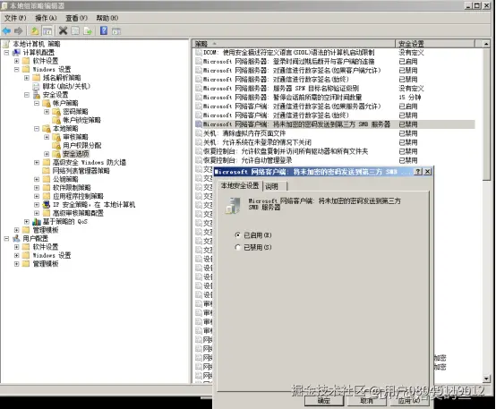Image resolution: width=496 pixels, height=409 pixels.
Task: Expand 软件设置 under 计算机配置
Action: click(x=17, y=61)
